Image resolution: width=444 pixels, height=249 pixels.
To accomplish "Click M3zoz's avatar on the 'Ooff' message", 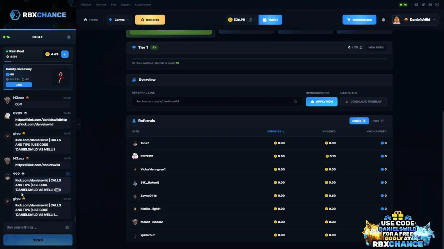I will click(x=7, y=100).
